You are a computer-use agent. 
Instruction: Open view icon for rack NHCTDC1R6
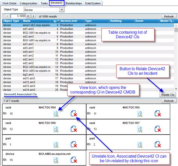pos(56,129)
